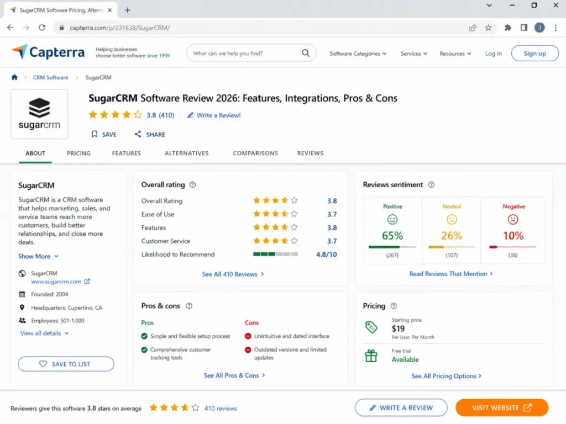Open the browser extensions puzzle icon
This screenshot has width=566, height=424.
[x=508, y=28]
